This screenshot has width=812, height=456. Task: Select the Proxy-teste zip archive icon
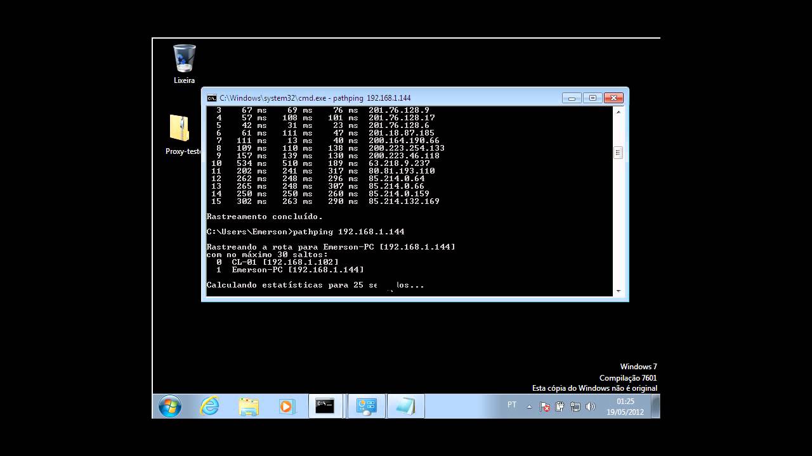180,135
